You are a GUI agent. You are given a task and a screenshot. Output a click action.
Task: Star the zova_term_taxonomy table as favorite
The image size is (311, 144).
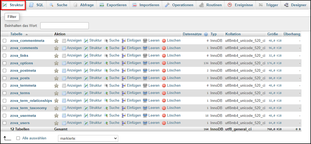pos(56,108)
